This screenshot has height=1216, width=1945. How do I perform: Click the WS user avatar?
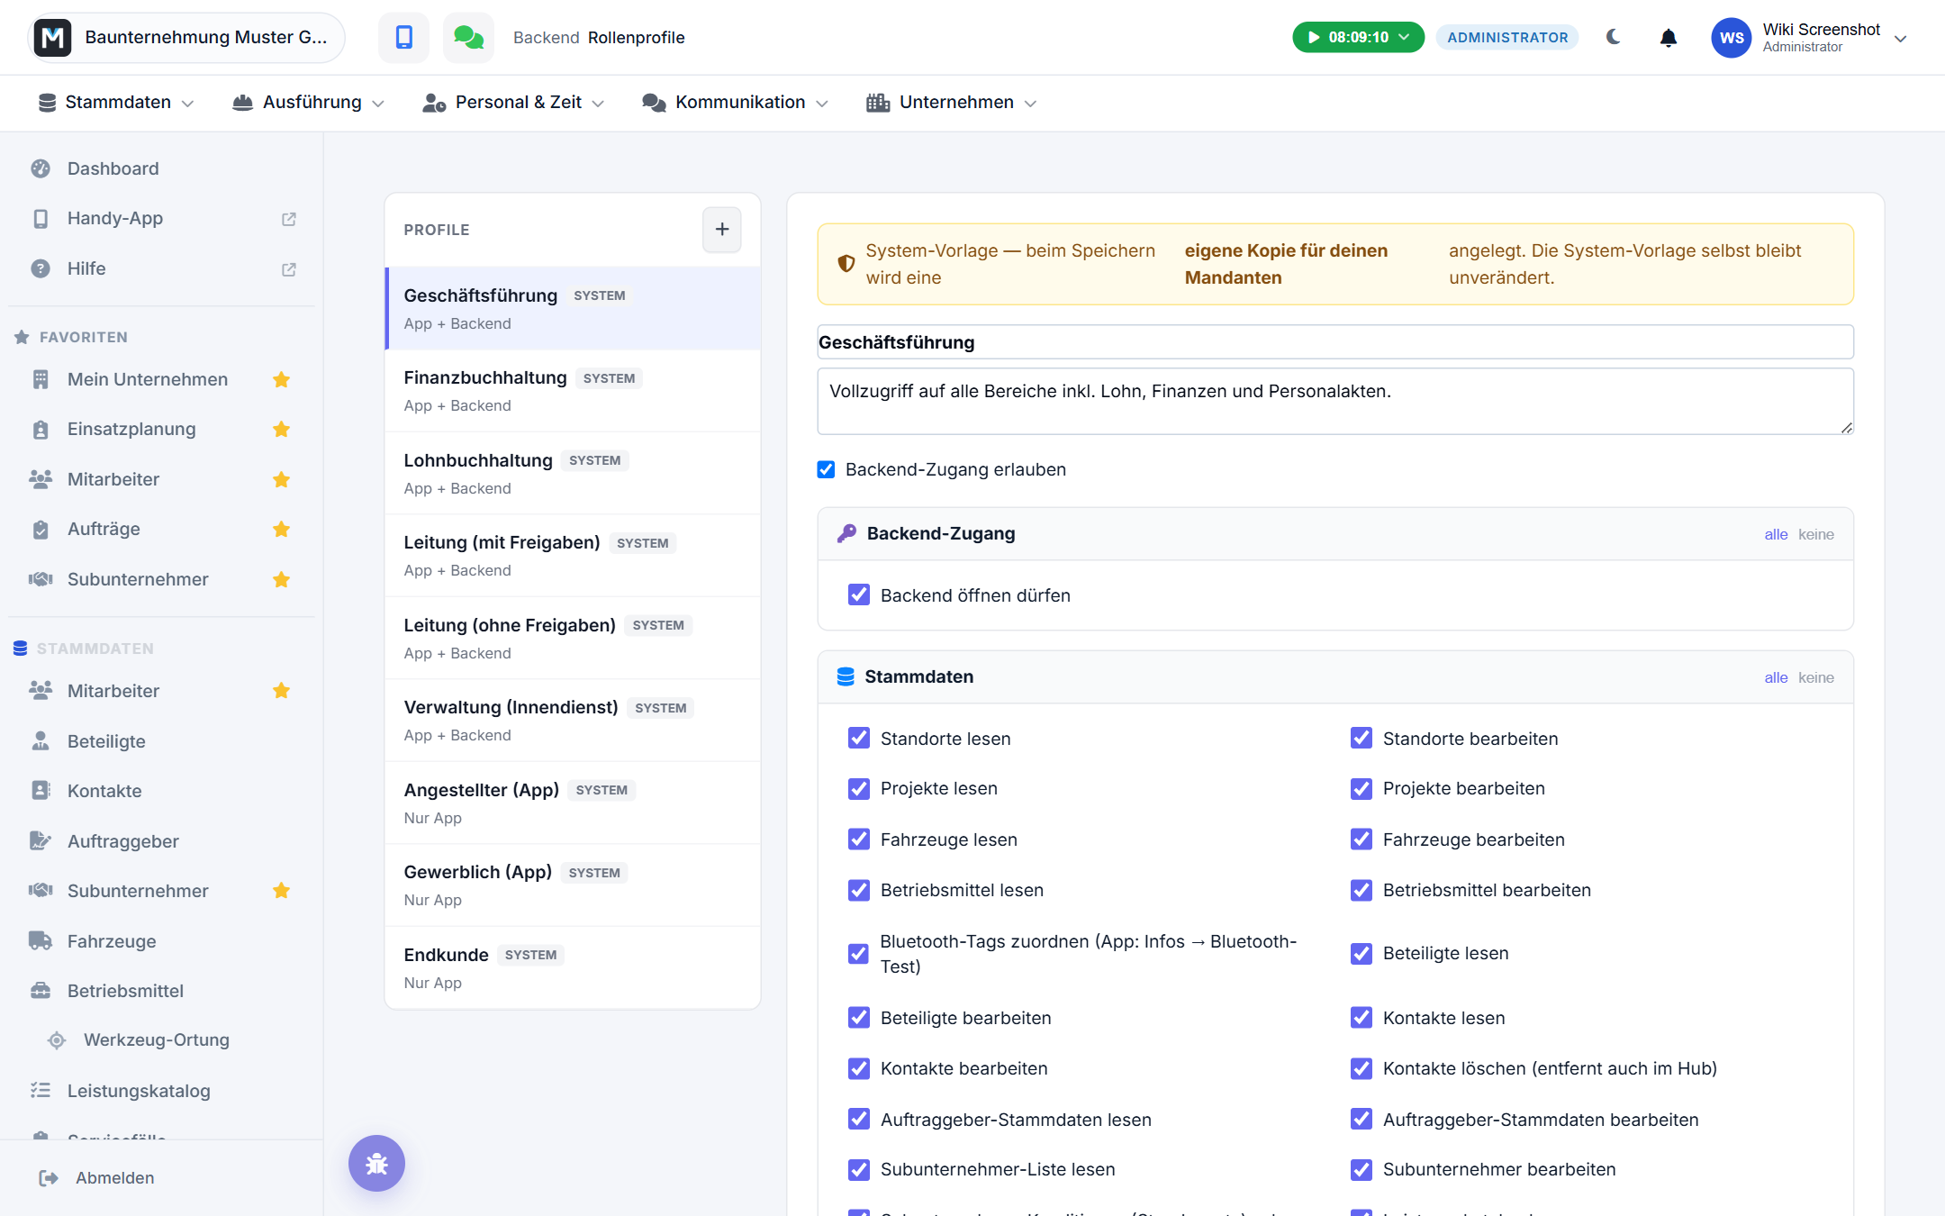[1731, 38]
